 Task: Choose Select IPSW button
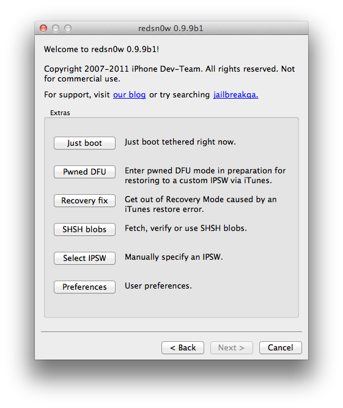coord(84,258)
